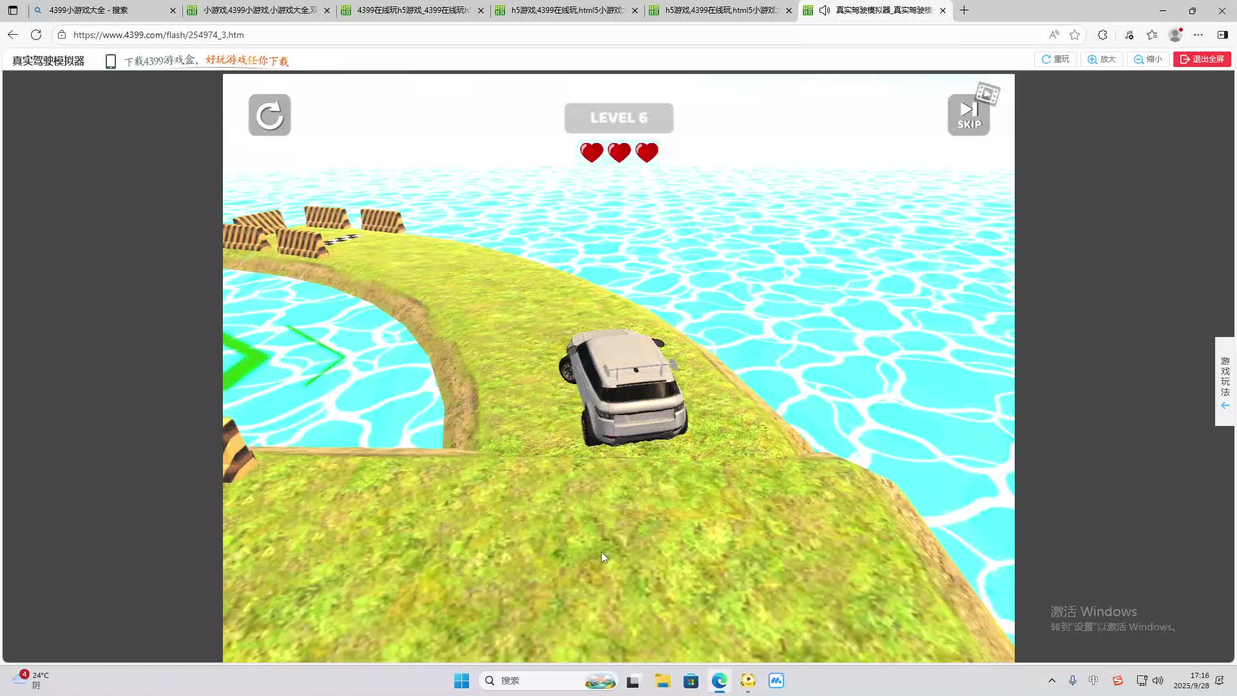Click the 放大 zoom in button

click(1102, 59)
